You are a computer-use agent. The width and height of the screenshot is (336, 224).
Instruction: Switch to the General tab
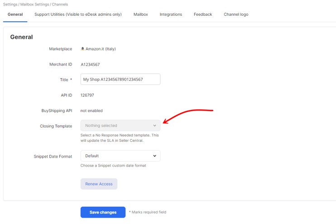[15, 14]
